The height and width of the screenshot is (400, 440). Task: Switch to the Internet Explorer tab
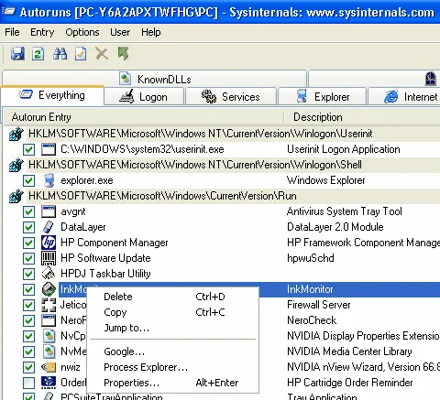[404, 97]
